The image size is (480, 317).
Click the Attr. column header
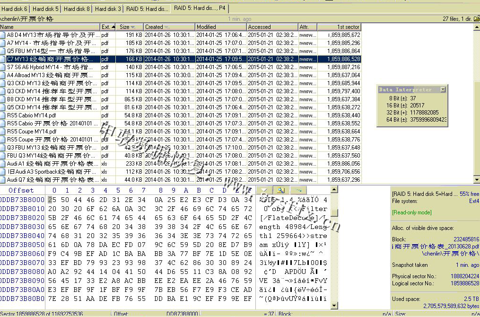[308, 27]
